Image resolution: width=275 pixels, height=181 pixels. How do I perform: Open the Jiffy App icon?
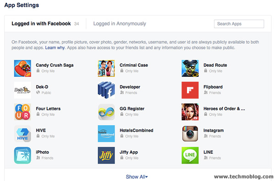point(106,155)
